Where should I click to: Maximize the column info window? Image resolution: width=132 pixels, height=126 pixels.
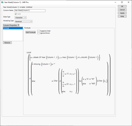(122, 2)
